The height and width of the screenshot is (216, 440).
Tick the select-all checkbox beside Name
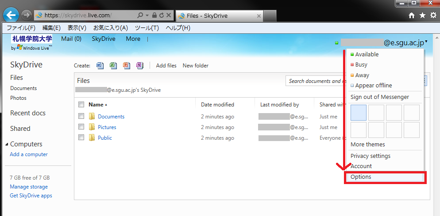coord(81,105)
